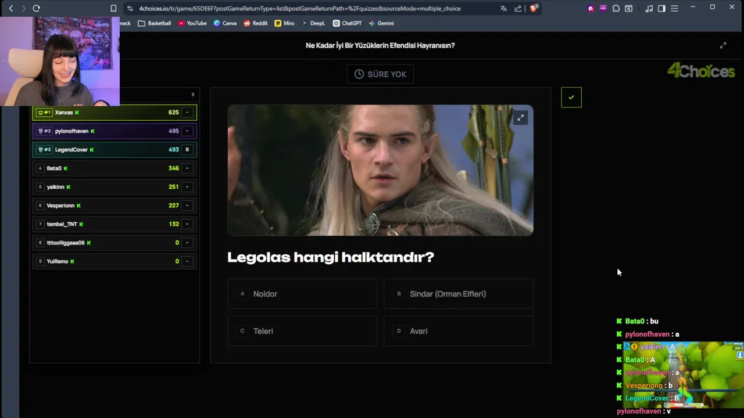Toggle game fullscreen arrows at top right
744x418 pixels.
click(x=723, y=45)
